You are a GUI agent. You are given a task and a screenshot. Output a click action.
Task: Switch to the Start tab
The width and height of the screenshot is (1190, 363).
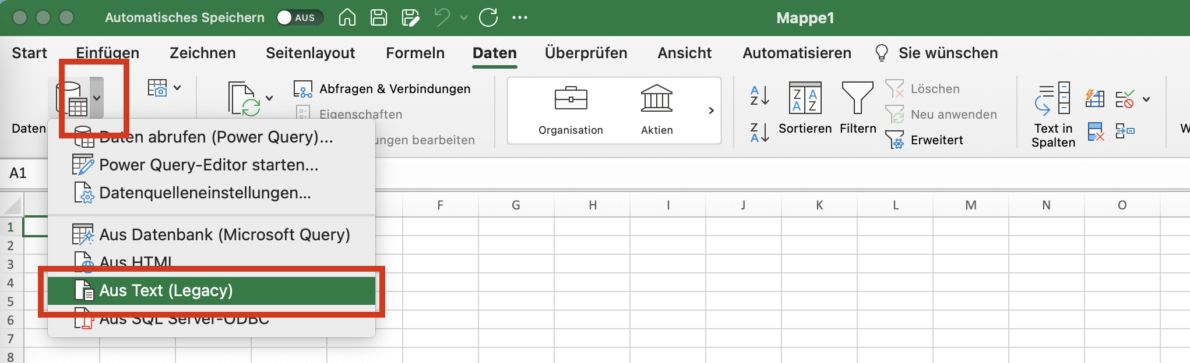(29, 53)
